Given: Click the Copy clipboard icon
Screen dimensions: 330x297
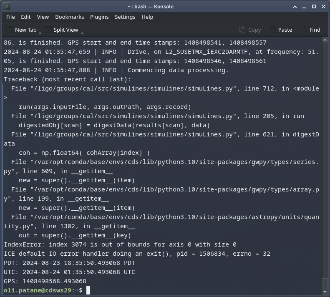Looking at the screenshot, I should point(242,29).
